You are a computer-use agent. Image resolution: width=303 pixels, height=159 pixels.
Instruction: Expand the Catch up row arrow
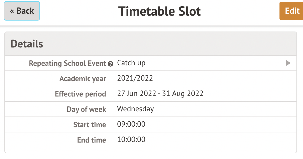click(288, 63)
